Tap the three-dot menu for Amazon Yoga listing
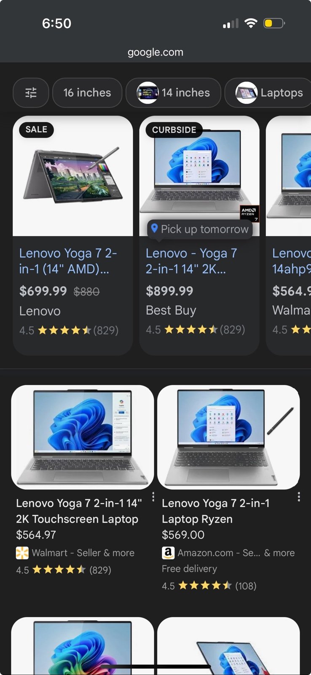The height and width of the screenshot is (675, 311). point(299,497)
